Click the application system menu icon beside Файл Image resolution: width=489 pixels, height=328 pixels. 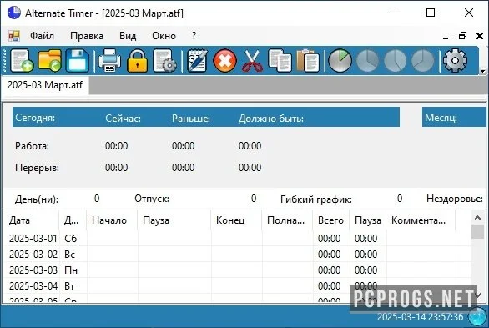(x=14, y=36)
